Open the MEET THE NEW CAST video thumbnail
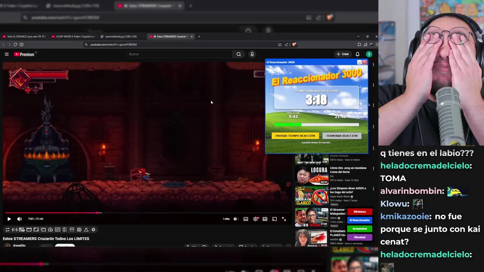The image size is (484, 272). [x=312, y=159]
